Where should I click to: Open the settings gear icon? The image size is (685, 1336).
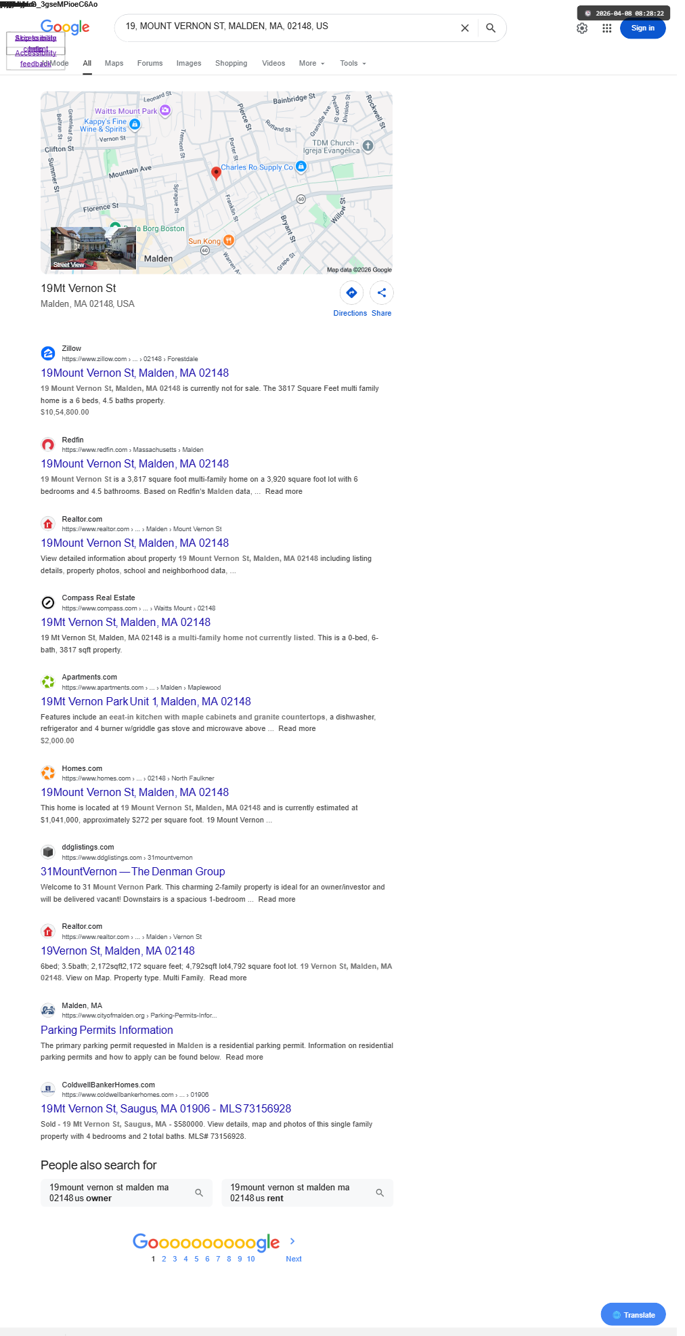tap(582, 28)
